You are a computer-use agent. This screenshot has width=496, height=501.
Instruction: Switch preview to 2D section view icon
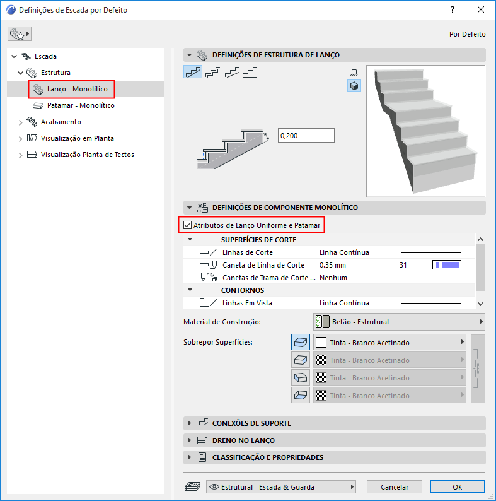click(x=354, y=73)
